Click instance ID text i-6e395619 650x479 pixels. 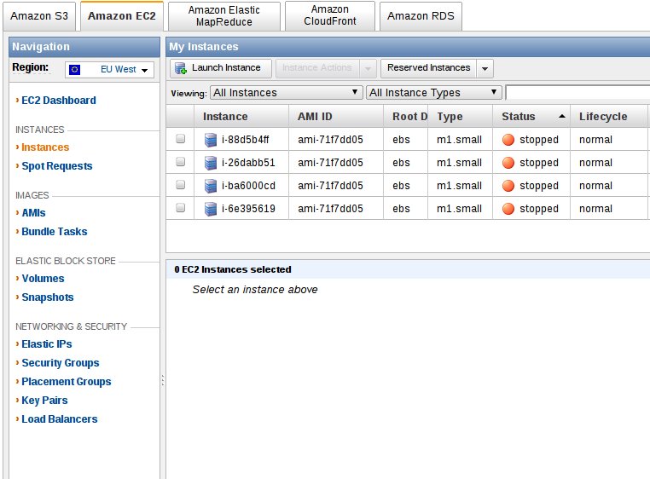pyautogui.click(x=248, y=209)
